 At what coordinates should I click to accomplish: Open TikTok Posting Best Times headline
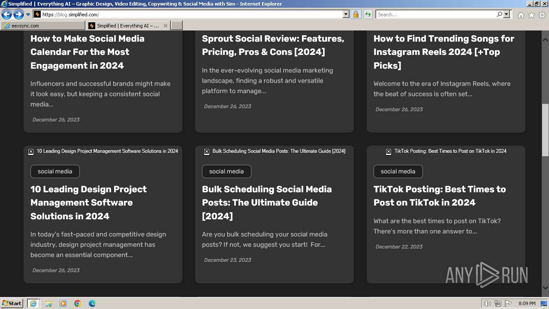[440, 196]
